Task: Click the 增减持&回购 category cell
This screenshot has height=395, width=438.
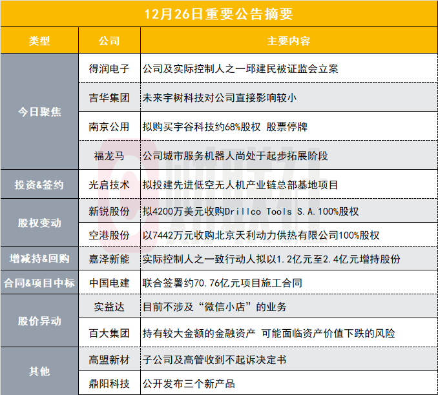Action: tap(39, 259)
